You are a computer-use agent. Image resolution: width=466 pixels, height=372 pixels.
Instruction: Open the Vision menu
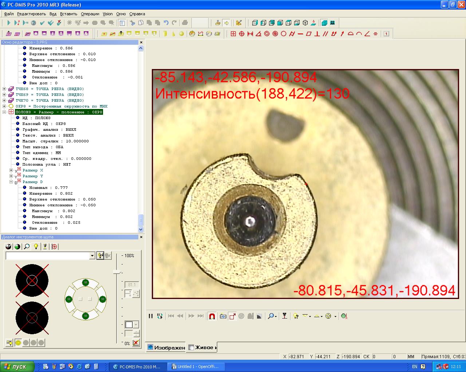pos(107,14)
